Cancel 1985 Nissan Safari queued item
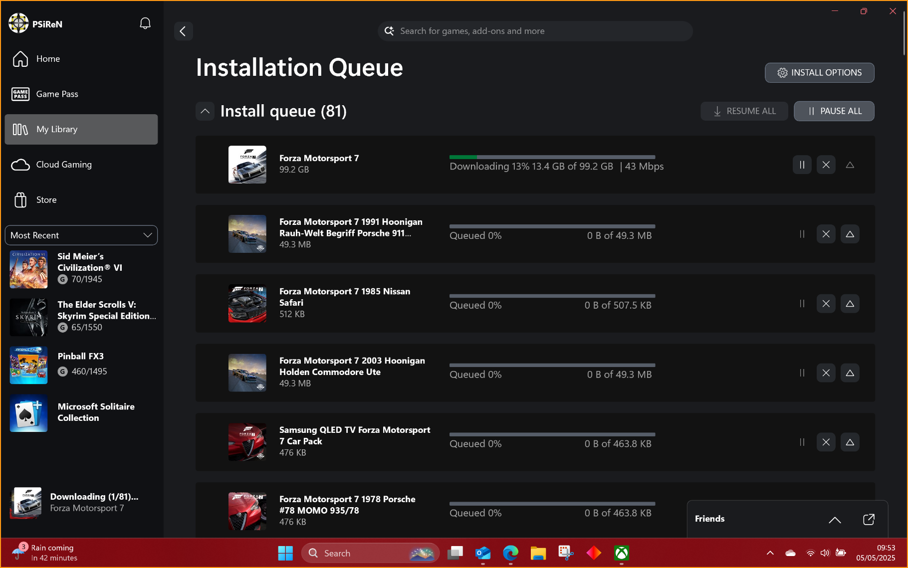Image resolution: width=908 pixels, height=568 pixels. coord(826,303)
